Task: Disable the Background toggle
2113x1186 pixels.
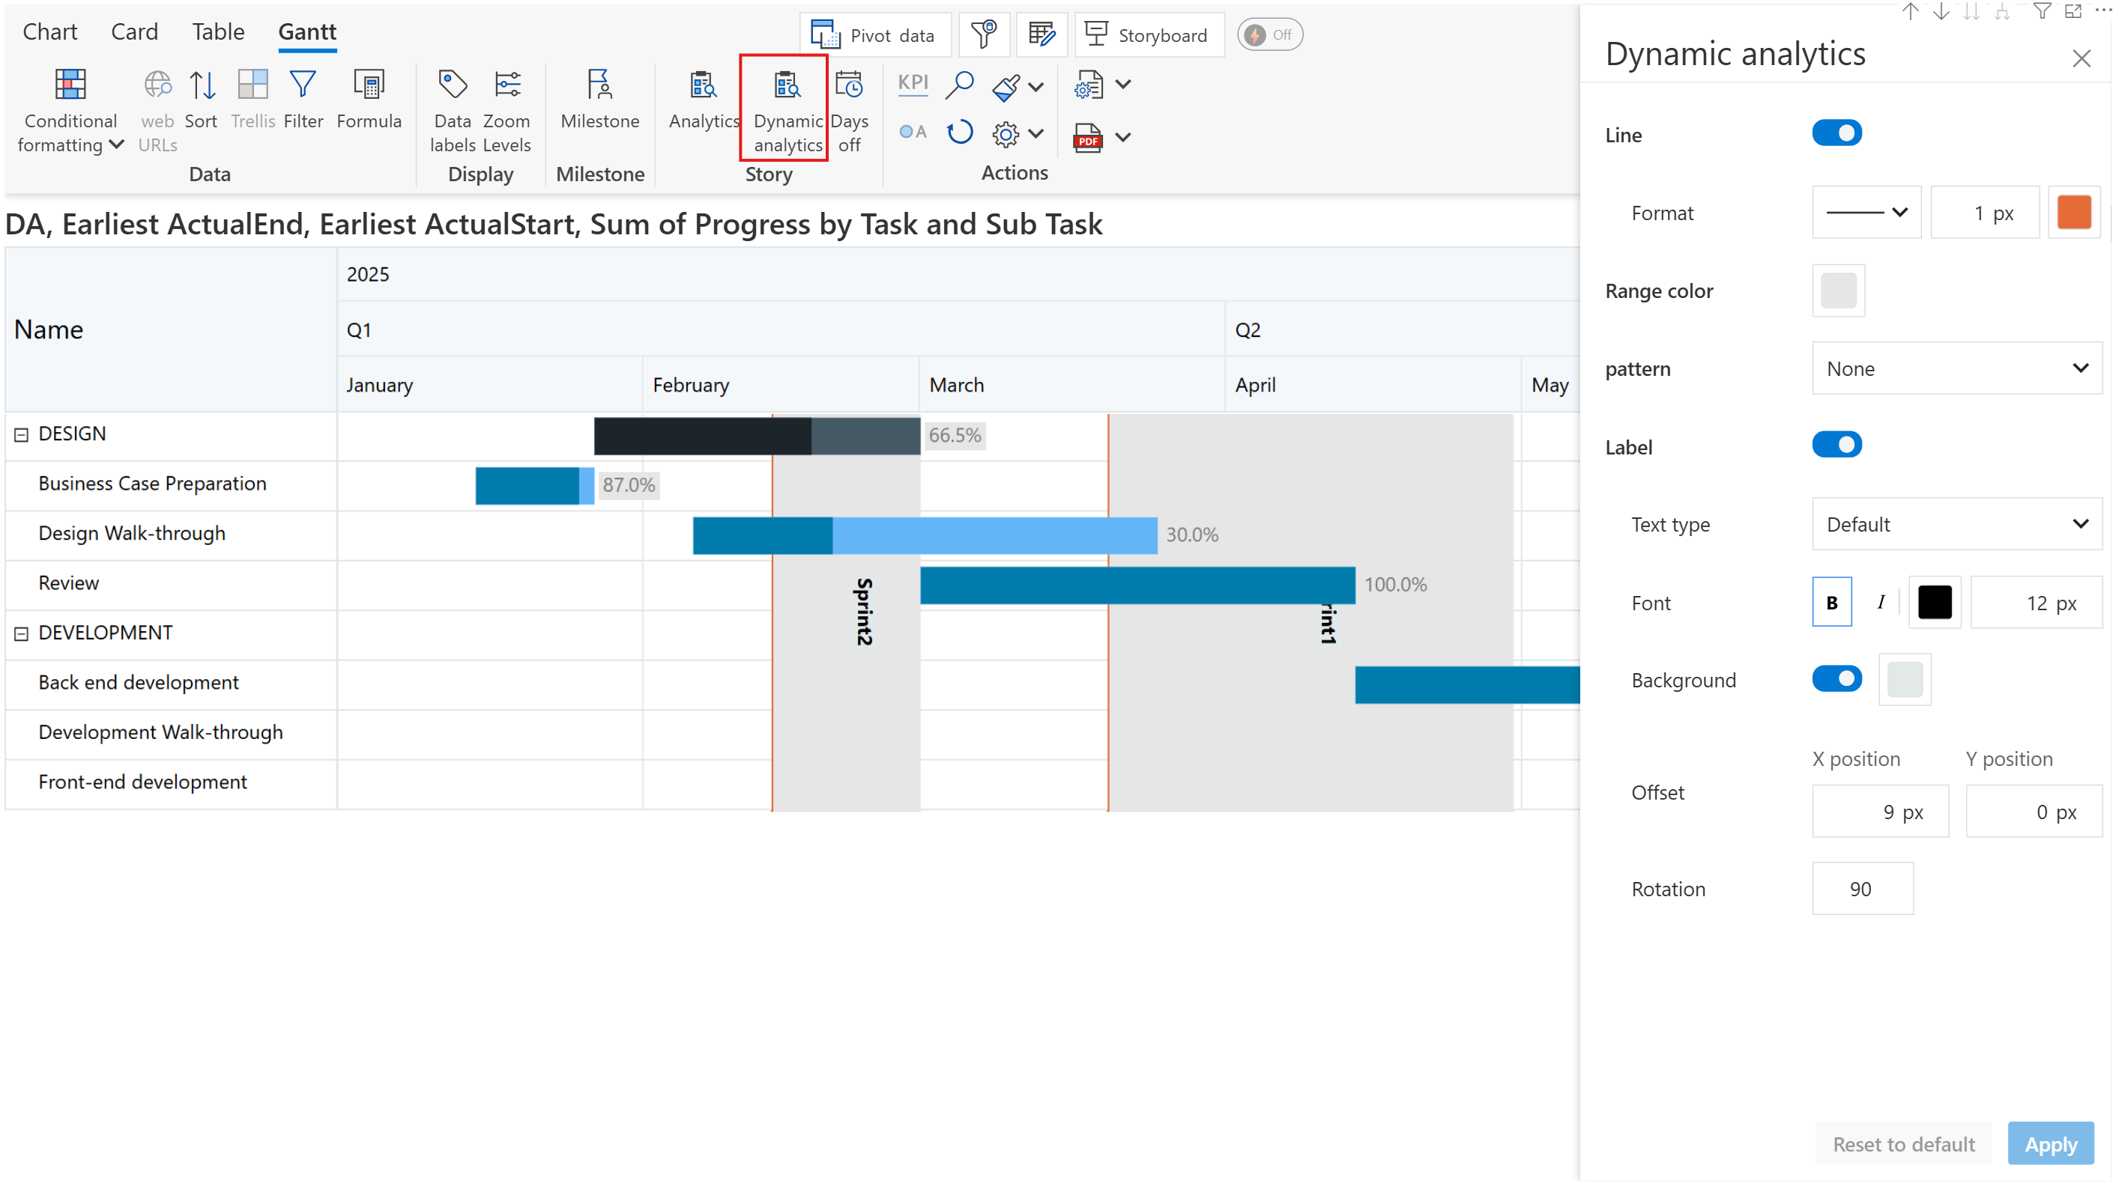Action: click(1837, 679)
